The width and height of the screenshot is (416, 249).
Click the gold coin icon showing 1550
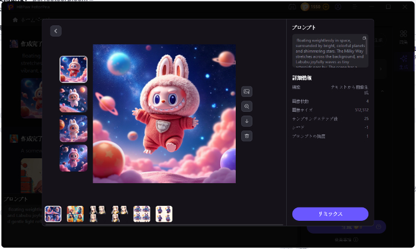305,7
